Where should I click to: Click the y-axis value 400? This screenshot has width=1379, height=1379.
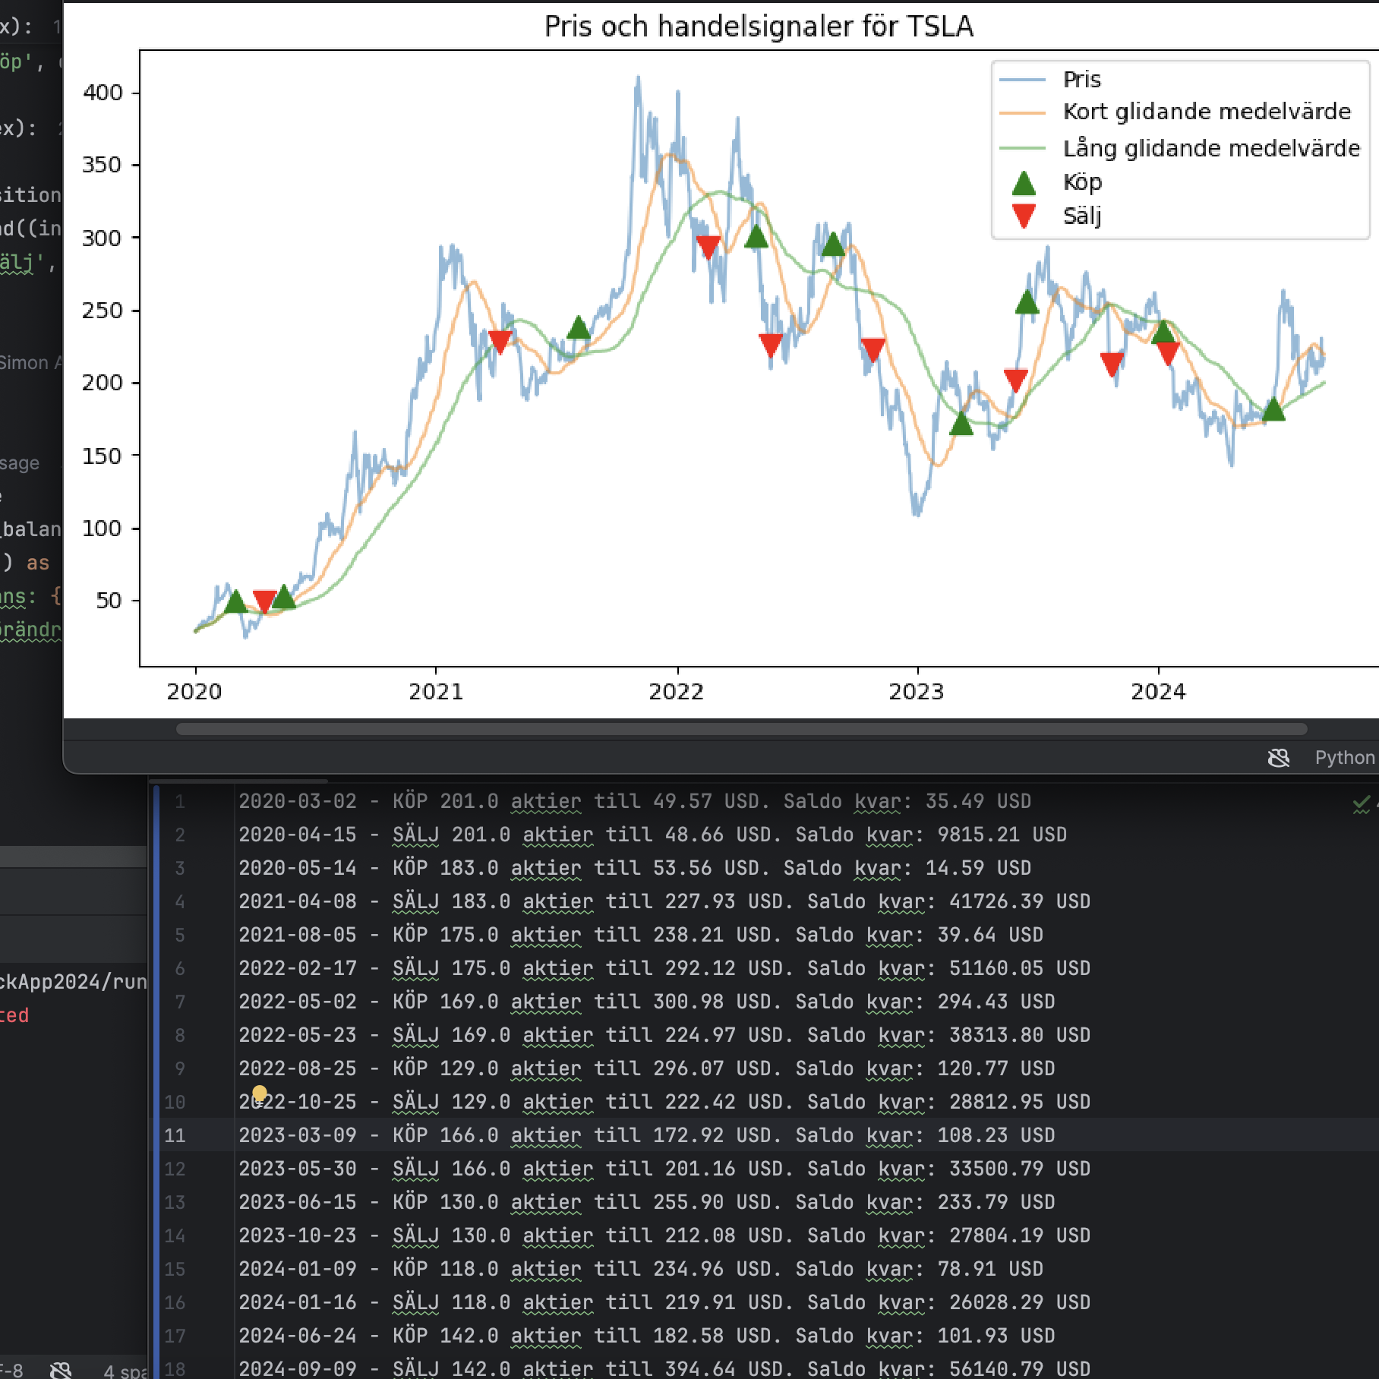tap(103, 93)
